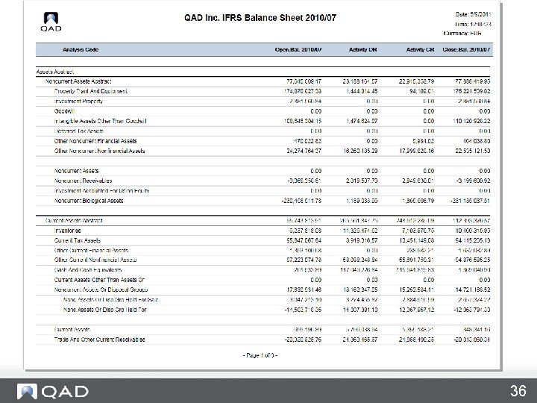
Task: Click Goodwill opening balance value 0.00
Action: click(x=316, y=111)
